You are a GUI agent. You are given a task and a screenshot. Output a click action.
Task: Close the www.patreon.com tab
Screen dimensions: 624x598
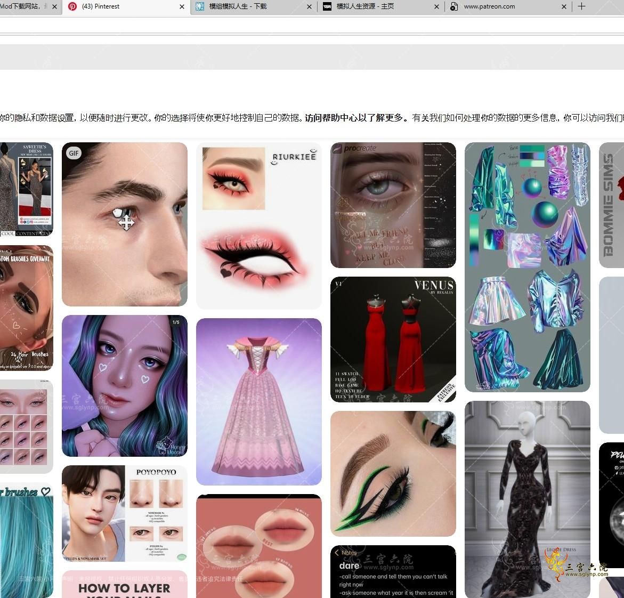(x=564, y=7)
